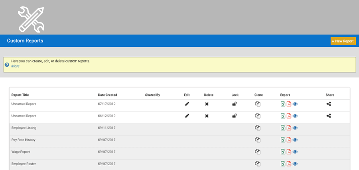Image resolution: width=359 pixels, height=170 pixels.
Task: Clone the Wage Report
Action: coord(258,152)
